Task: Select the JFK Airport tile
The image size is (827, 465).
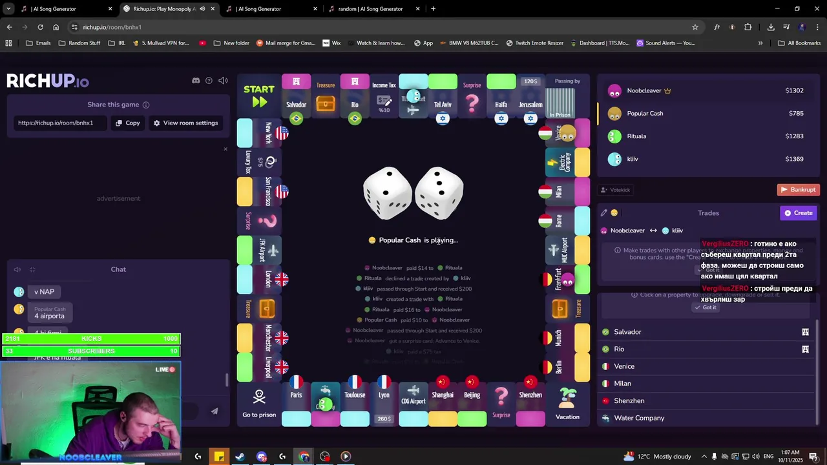Action: click(259, 250)
